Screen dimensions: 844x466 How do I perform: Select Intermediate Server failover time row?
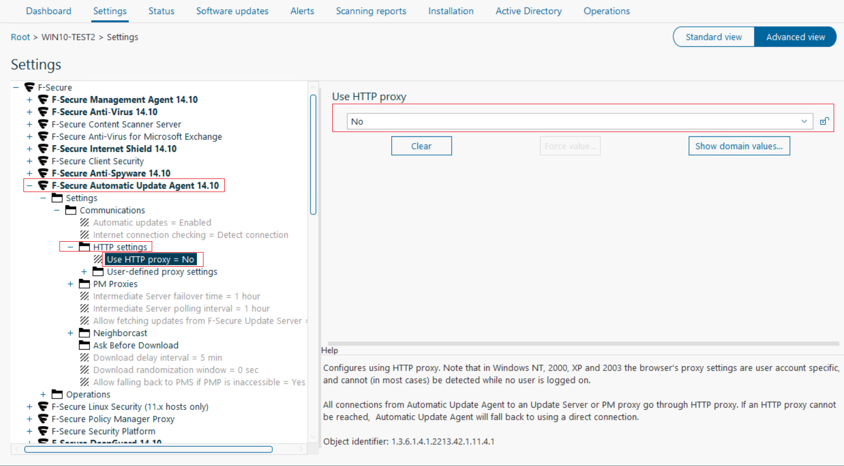(x=176, y=296)
